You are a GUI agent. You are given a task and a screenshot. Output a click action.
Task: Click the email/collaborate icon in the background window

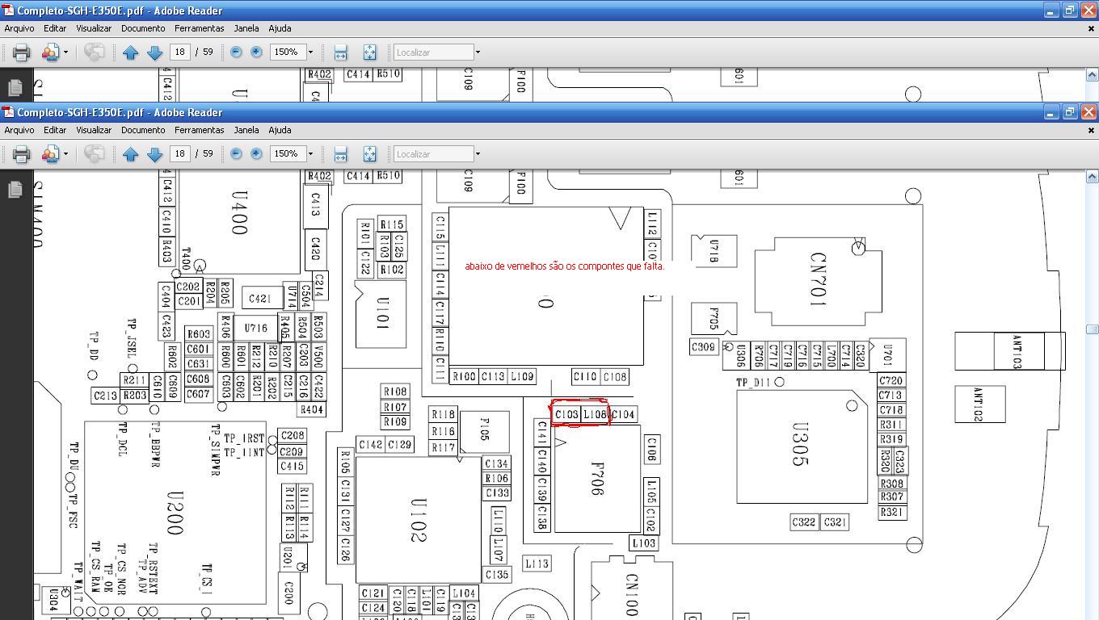(50, 52)
